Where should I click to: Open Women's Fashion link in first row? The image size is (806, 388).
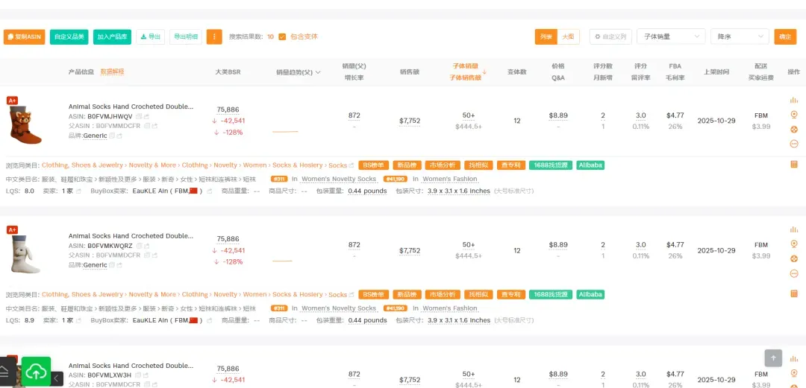(x=450, y=179)
